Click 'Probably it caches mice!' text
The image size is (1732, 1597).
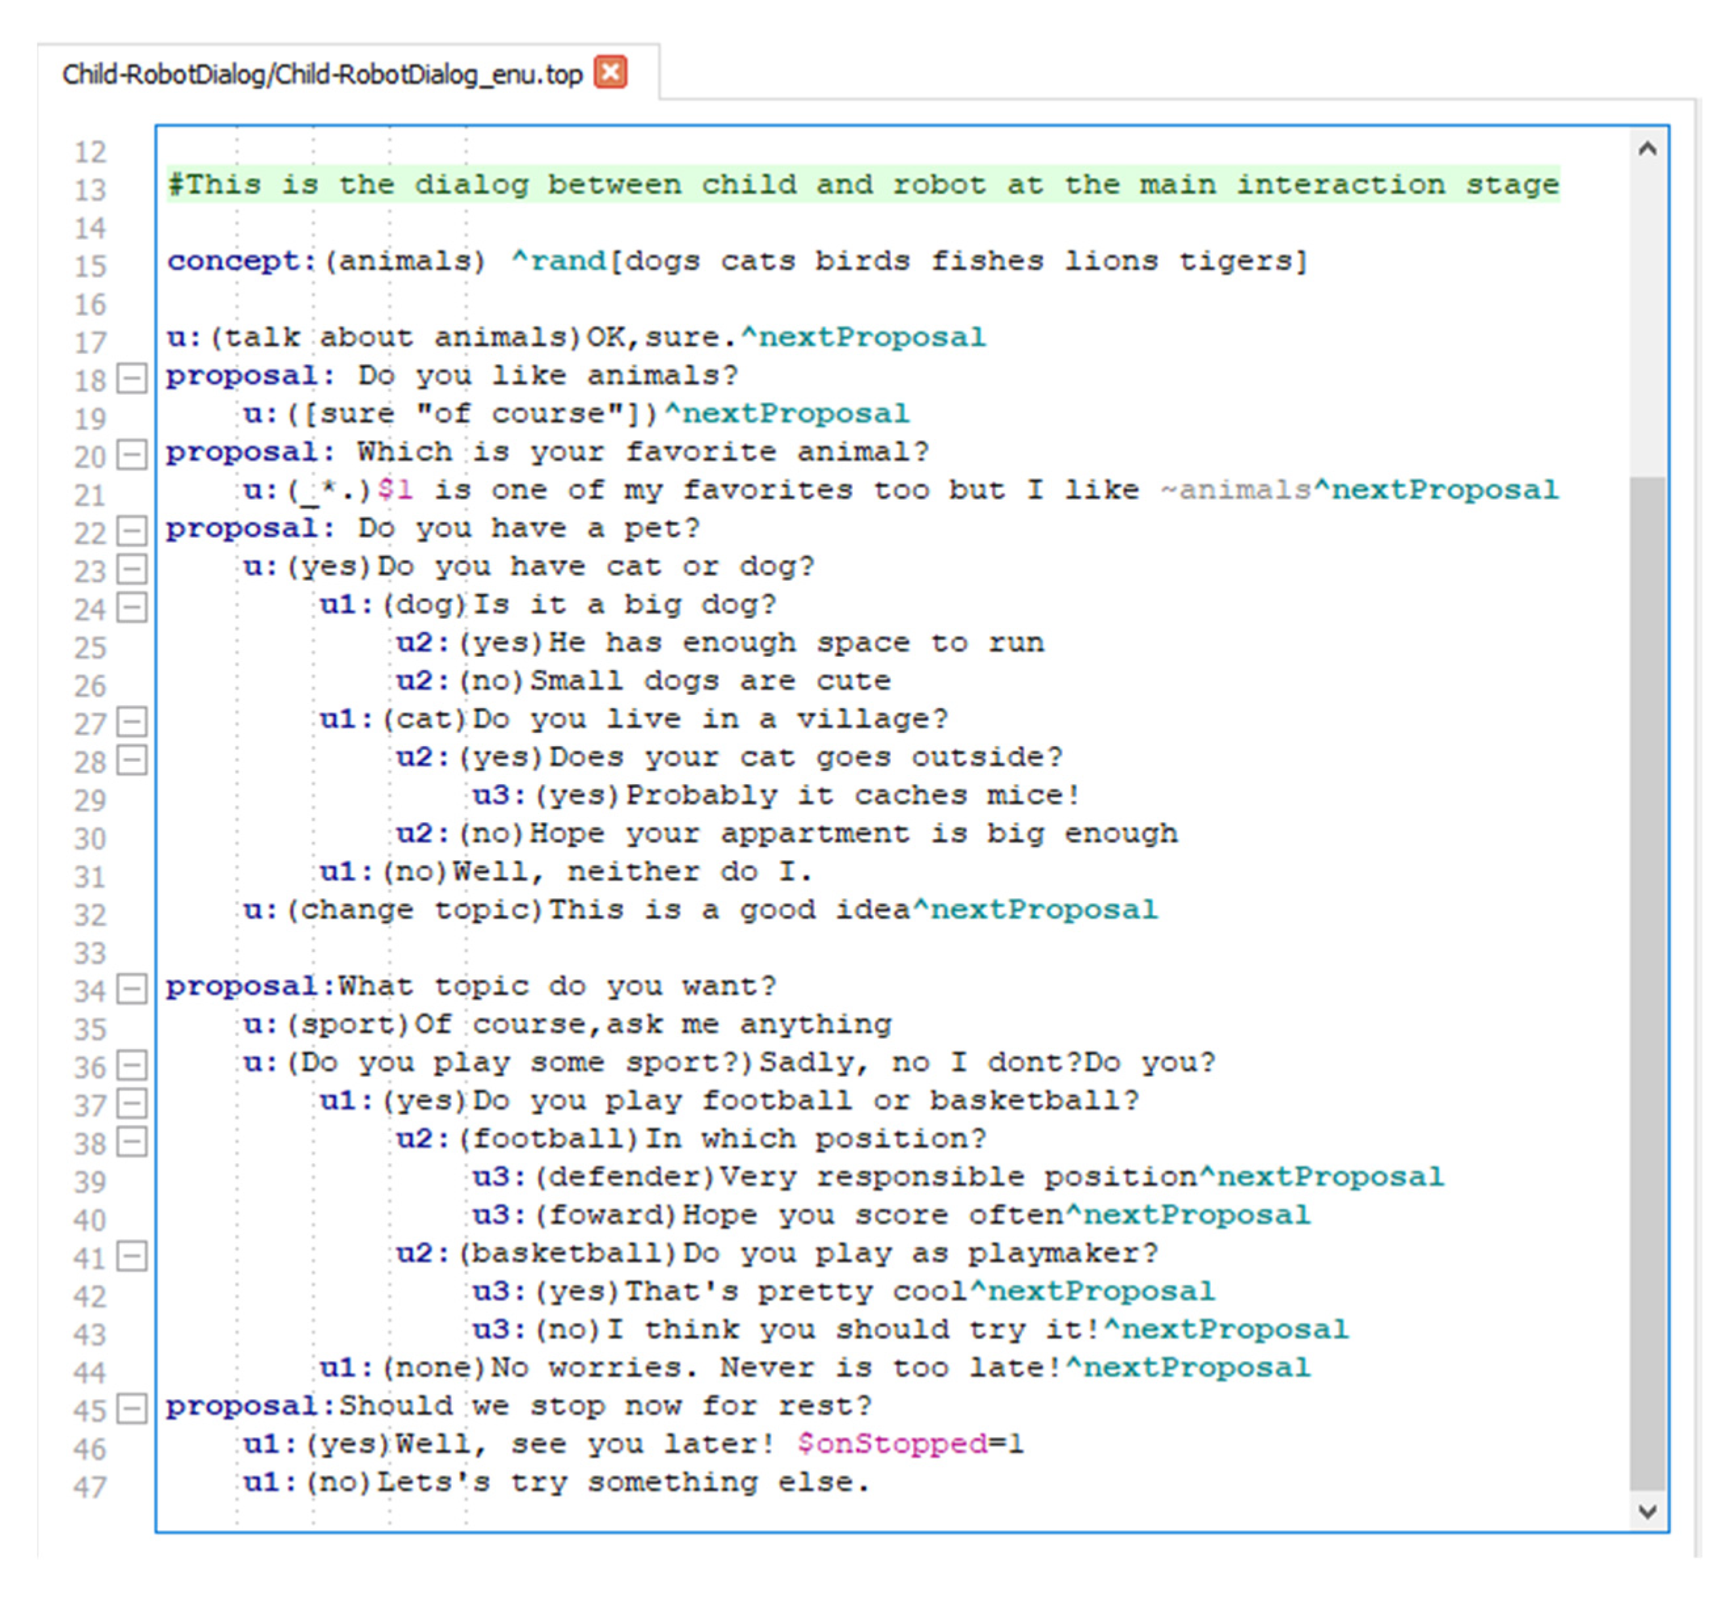click(853, 795)
